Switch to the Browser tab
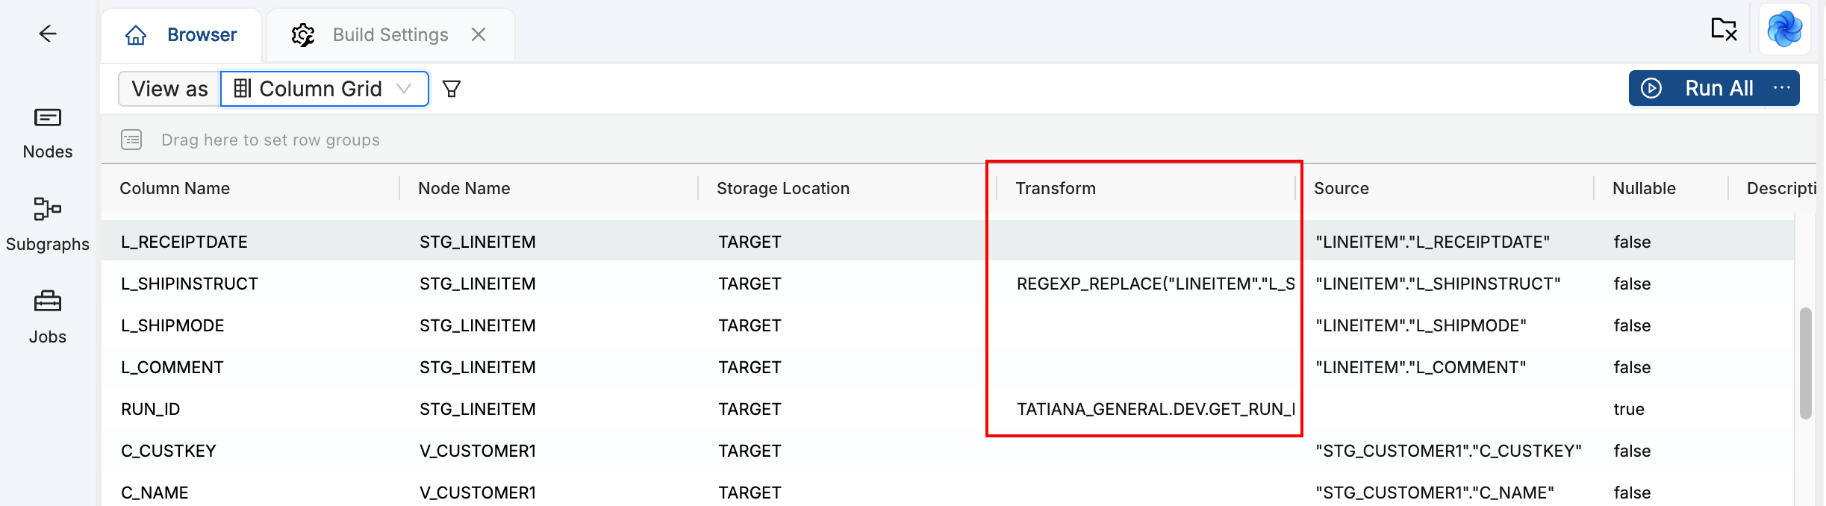This screenshot has width=1826, height=506. click(x=201, y=34)
